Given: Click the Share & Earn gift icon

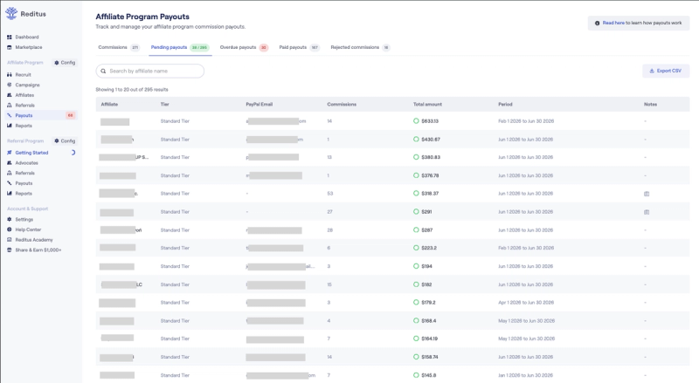Looking at the screenshot, I should pos(10,250).
